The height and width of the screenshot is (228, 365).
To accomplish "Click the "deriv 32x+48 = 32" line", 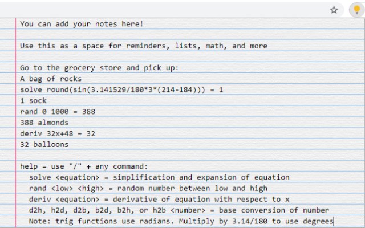I will pos(58,133).
